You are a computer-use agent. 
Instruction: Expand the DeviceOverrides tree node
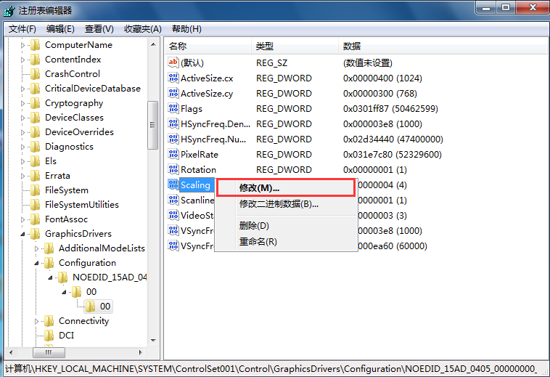click(22, 132)
